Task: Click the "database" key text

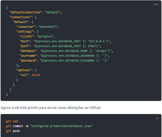Action: (x=28, y=51)
